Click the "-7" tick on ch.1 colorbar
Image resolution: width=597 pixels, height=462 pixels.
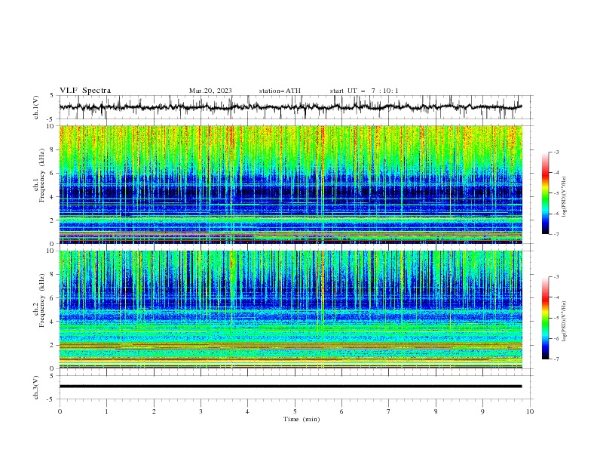click(556, 234)
